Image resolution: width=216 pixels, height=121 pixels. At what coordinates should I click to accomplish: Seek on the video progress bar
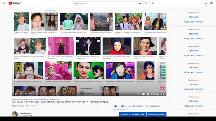pos(89,91)
